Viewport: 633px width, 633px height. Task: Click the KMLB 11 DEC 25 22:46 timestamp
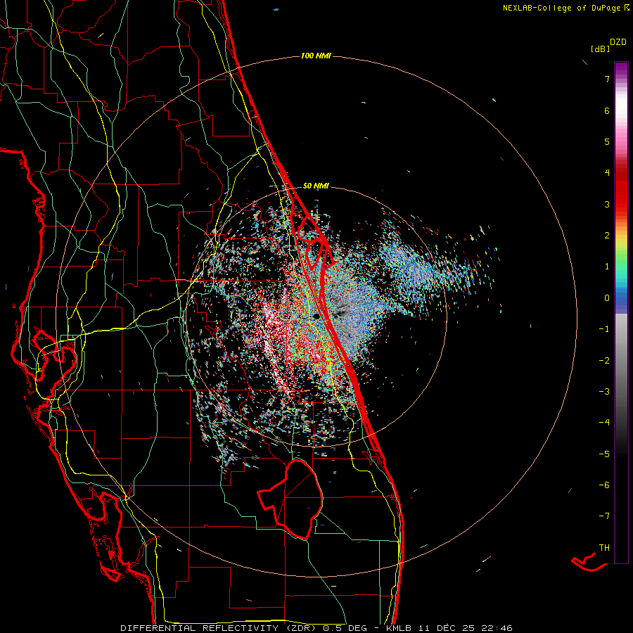pyautogui.click(x=449, y=628)
